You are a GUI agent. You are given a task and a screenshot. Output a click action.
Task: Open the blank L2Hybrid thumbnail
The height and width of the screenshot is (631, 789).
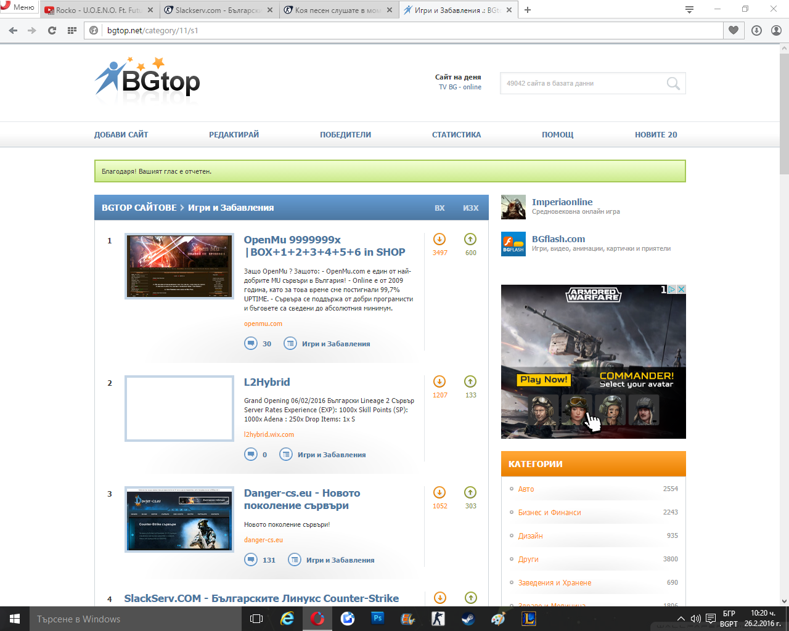pyautogui.click(x=179, y=409)
